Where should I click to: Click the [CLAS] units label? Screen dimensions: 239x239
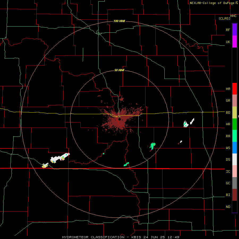coord(224,18)
